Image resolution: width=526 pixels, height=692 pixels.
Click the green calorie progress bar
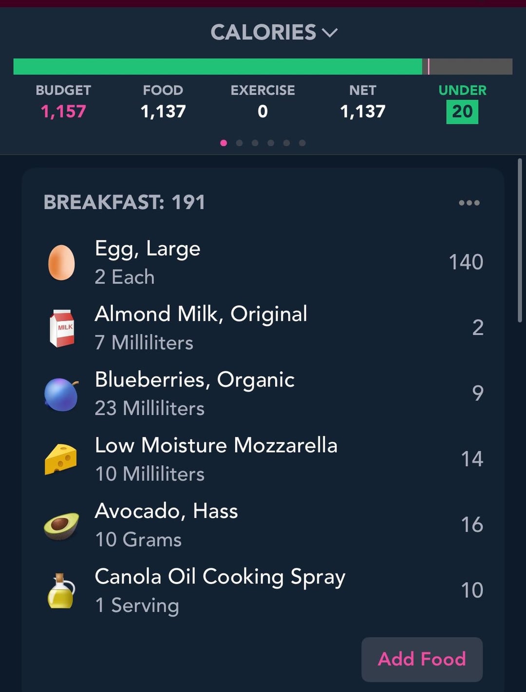click(x=217, y=66)
